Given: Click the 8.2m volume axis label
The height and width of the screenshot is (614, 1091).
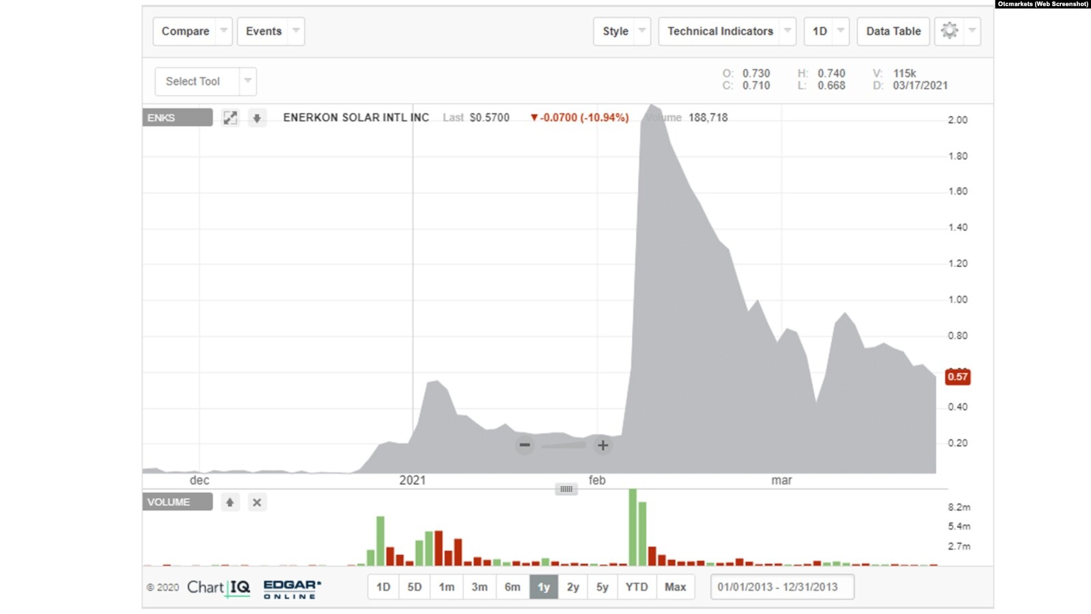Looking at the screenshot, I should (959, 507).
